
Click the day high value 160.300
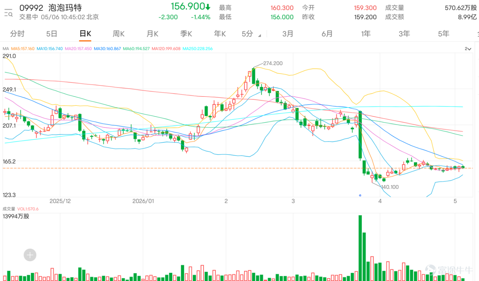point(282,8)
